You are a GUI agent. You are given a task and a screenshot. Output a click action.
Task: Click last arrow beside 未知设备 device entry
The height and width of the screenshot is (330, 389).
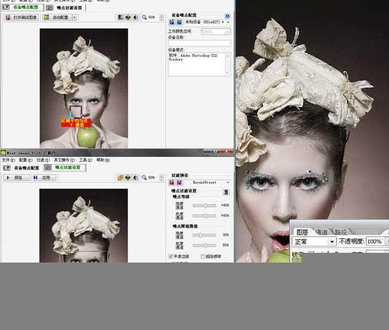click(228, 22)
